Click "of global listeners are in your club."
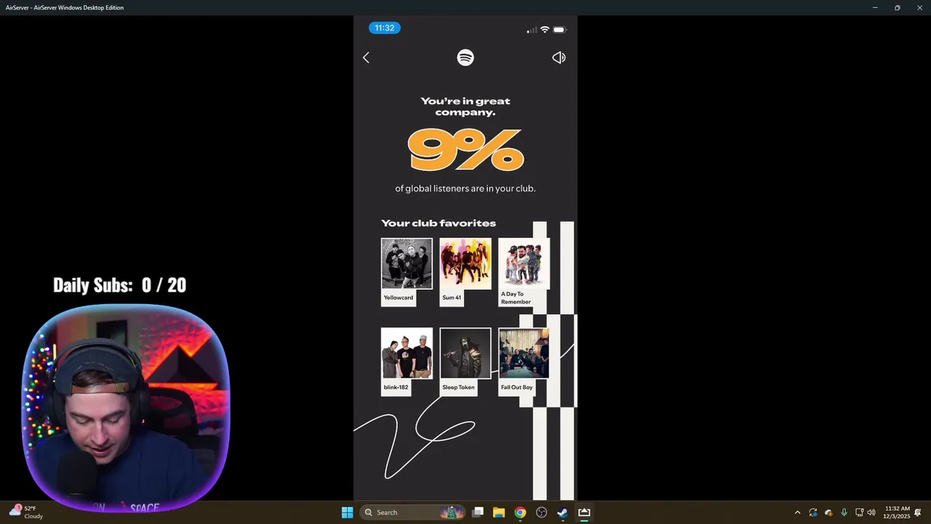This screenshot has height=524, width=931. click(x=465, y=188)
